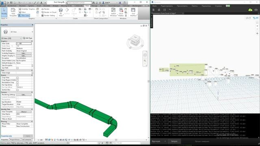The height and width of the screenshot is (146, 260).
Task: Click zoom-to-fit icon on Dynamo canvas
Action: (257, 23)
